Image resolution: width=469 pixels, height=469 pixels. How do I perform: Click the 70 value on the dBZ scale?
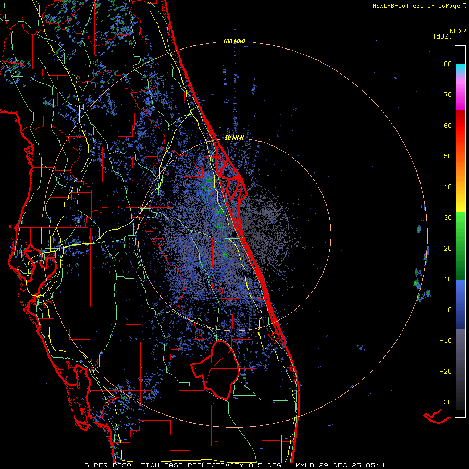[x=448, y=94]
